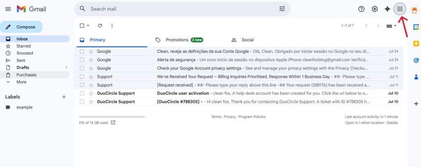Open Google Keep side panel icon

[x=416, y=43]
